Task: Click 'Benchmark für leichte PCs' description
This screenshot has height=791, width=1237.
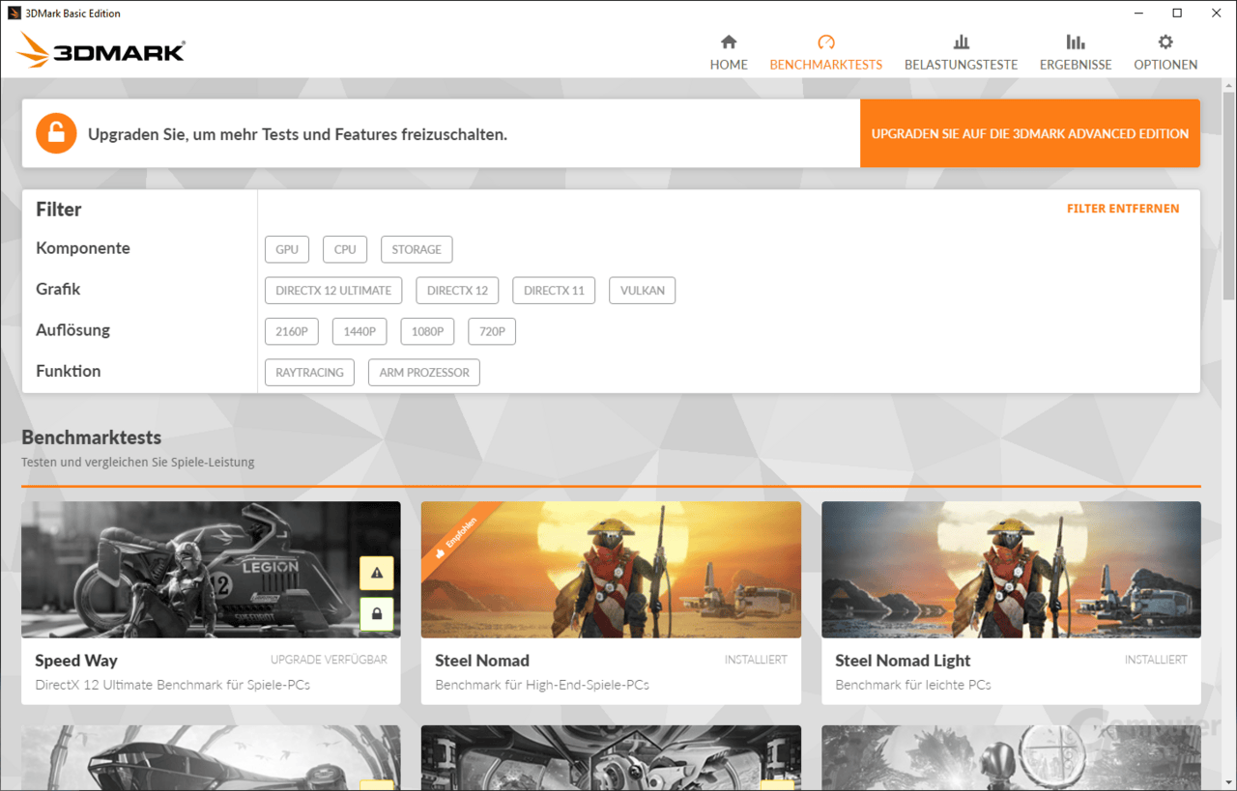Action: pyautogui.click(x=913, y=685)
